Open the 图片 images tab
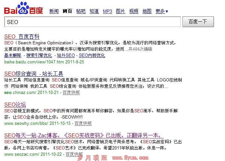Viewport: 225px width, 161px height. click(120, 11)
